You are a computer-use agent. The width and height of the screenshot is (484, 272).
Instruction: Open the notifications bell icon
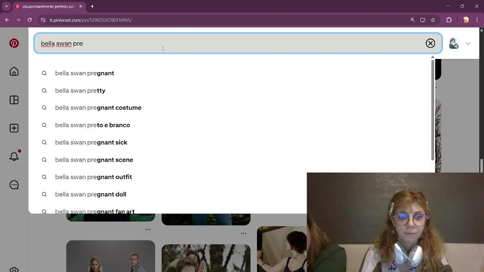pyautogui.click(x=14, y=156)
